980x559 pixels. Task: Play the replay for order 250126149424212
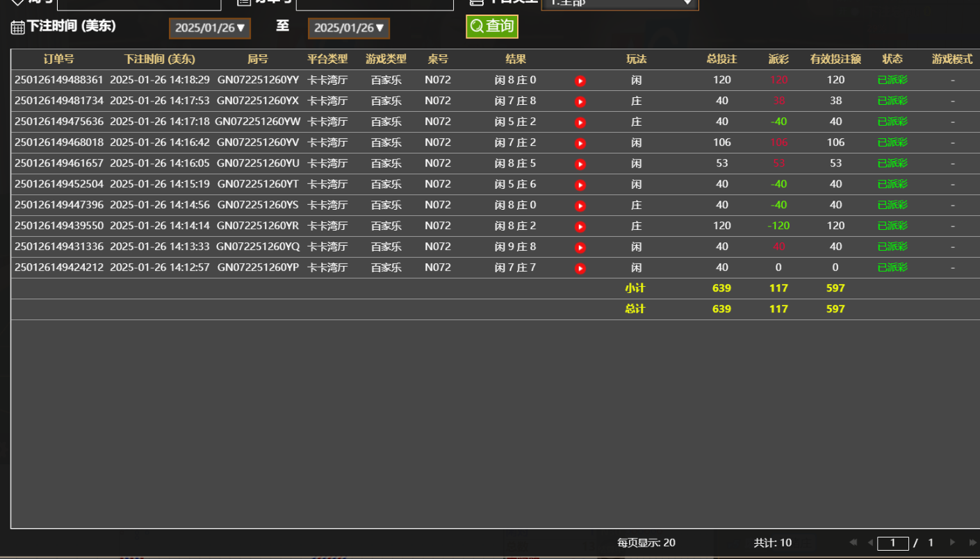click(x=580, y=267)
